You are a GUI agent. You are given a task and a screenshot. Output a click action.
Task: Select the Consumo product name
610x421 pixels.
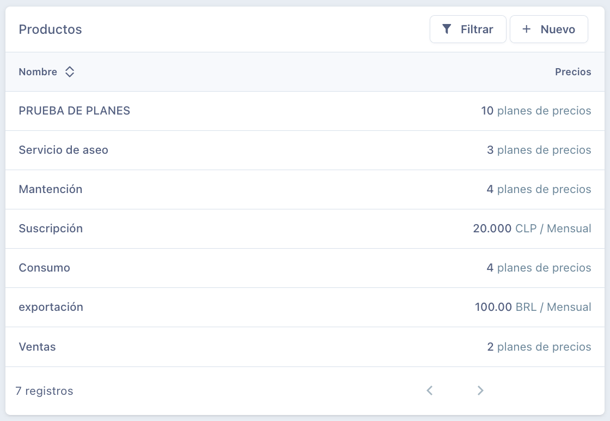click(x=44, y=268)
